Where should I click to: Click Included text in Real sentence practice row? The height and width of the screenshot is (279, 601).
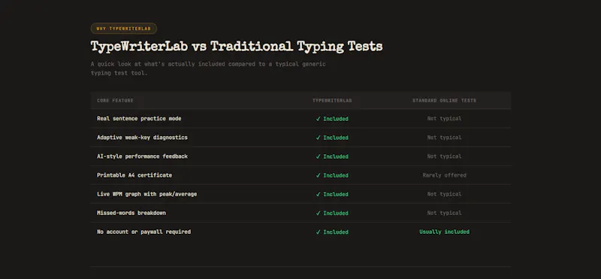(x=336, y=119)
